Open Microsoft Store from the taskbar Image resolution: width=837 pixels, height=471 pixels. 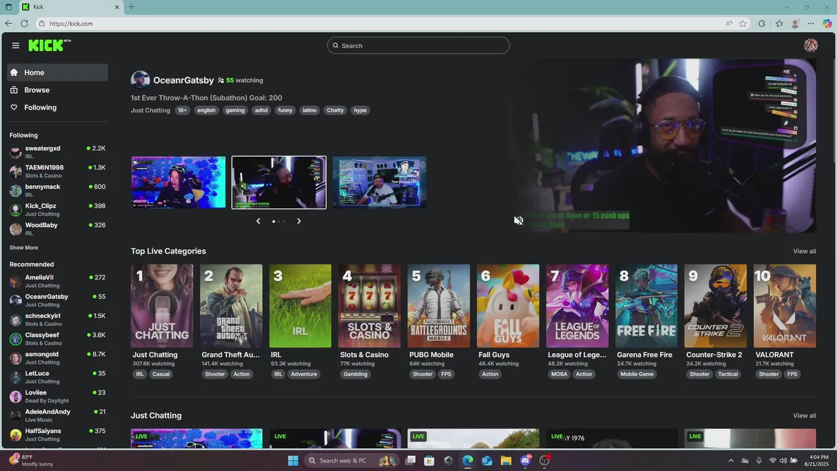429,461
